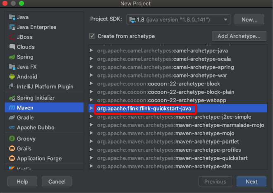Image resolution: width=273 pixels, height=193 pixels.
Task: Click the Help button
Action: click(22, 181)
